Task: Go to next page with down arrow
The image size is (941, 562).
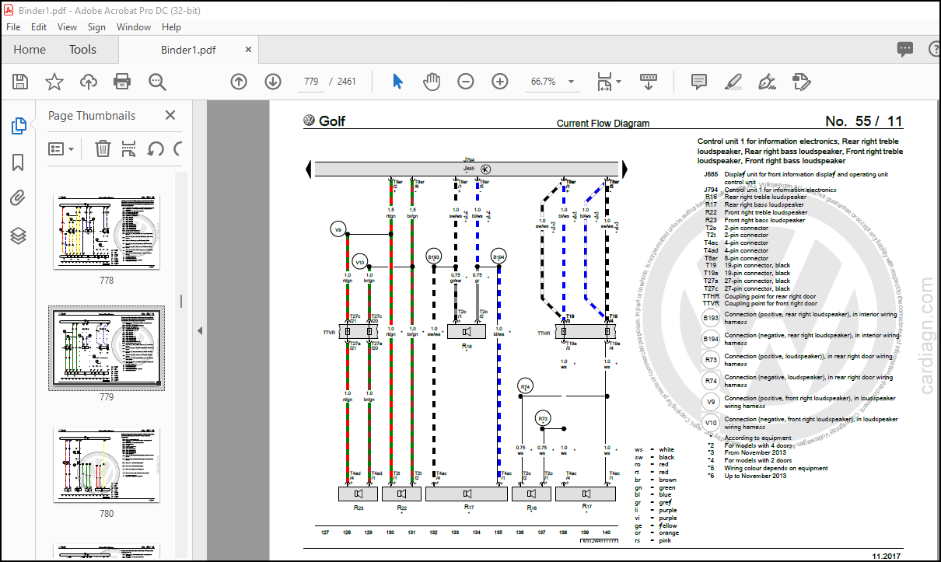Action: point(273,82)
